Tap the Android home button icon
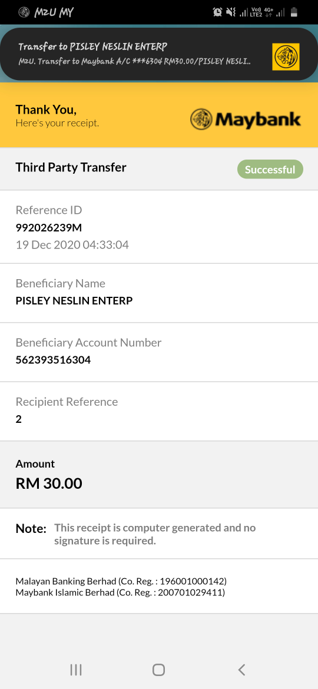The height and width of the screenshot is (689, 318). point(158,670)
